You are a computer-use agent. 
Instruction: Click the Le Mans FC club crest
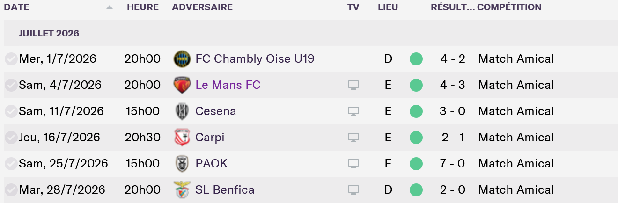click(181, 85)
